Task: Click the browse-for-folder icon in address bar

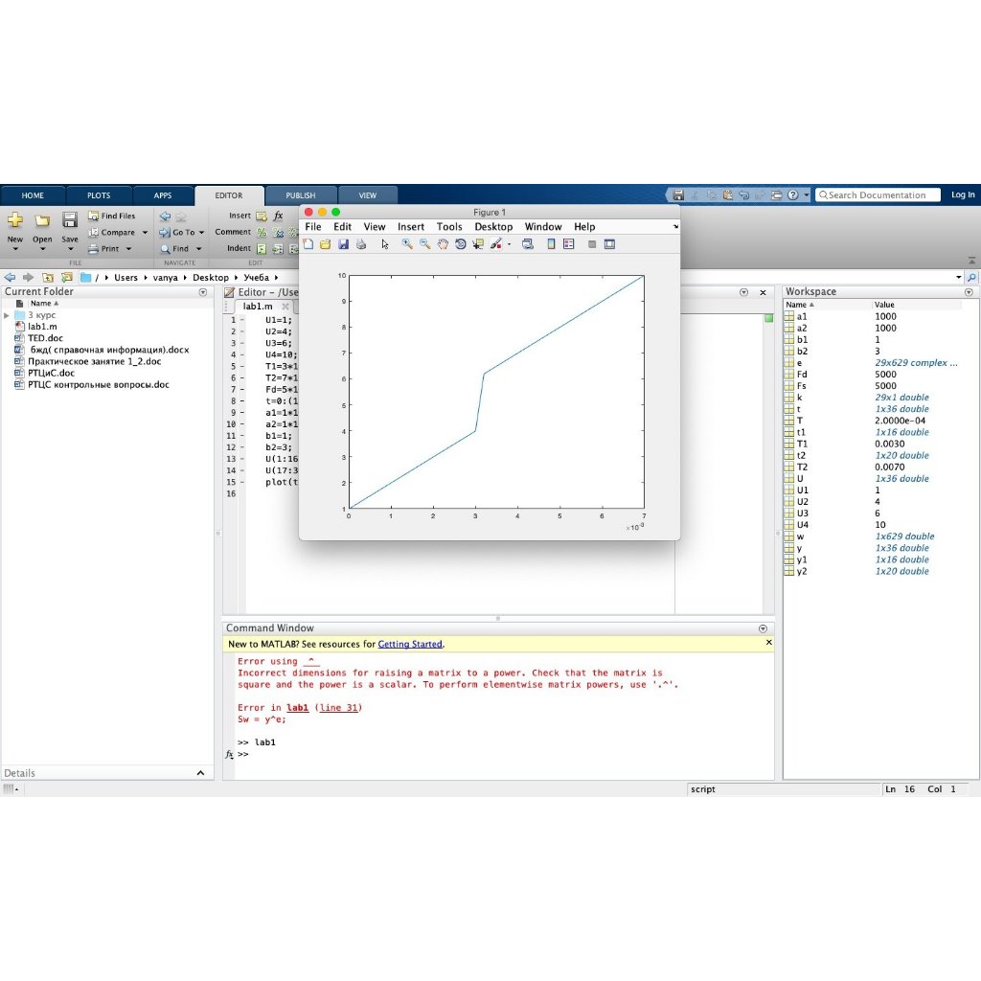Action: (67, 277)
